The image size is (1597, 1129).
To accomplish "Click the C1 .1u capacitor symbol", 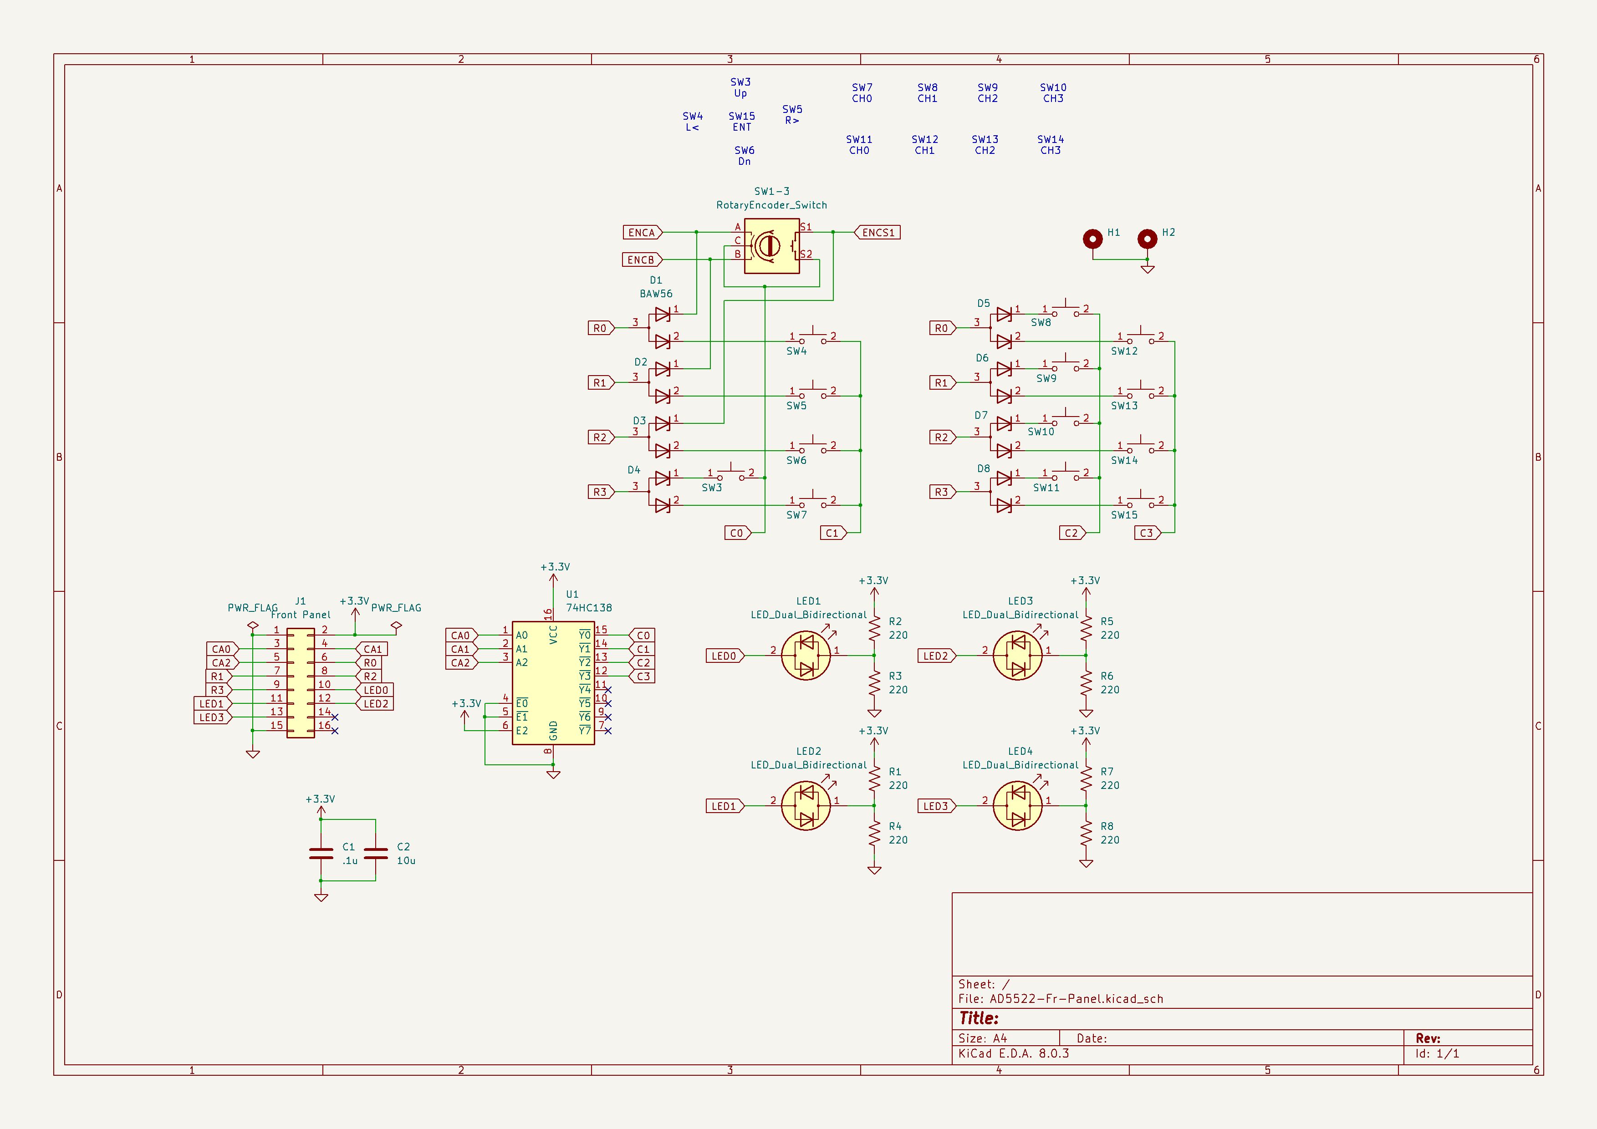I will point(321,854).
